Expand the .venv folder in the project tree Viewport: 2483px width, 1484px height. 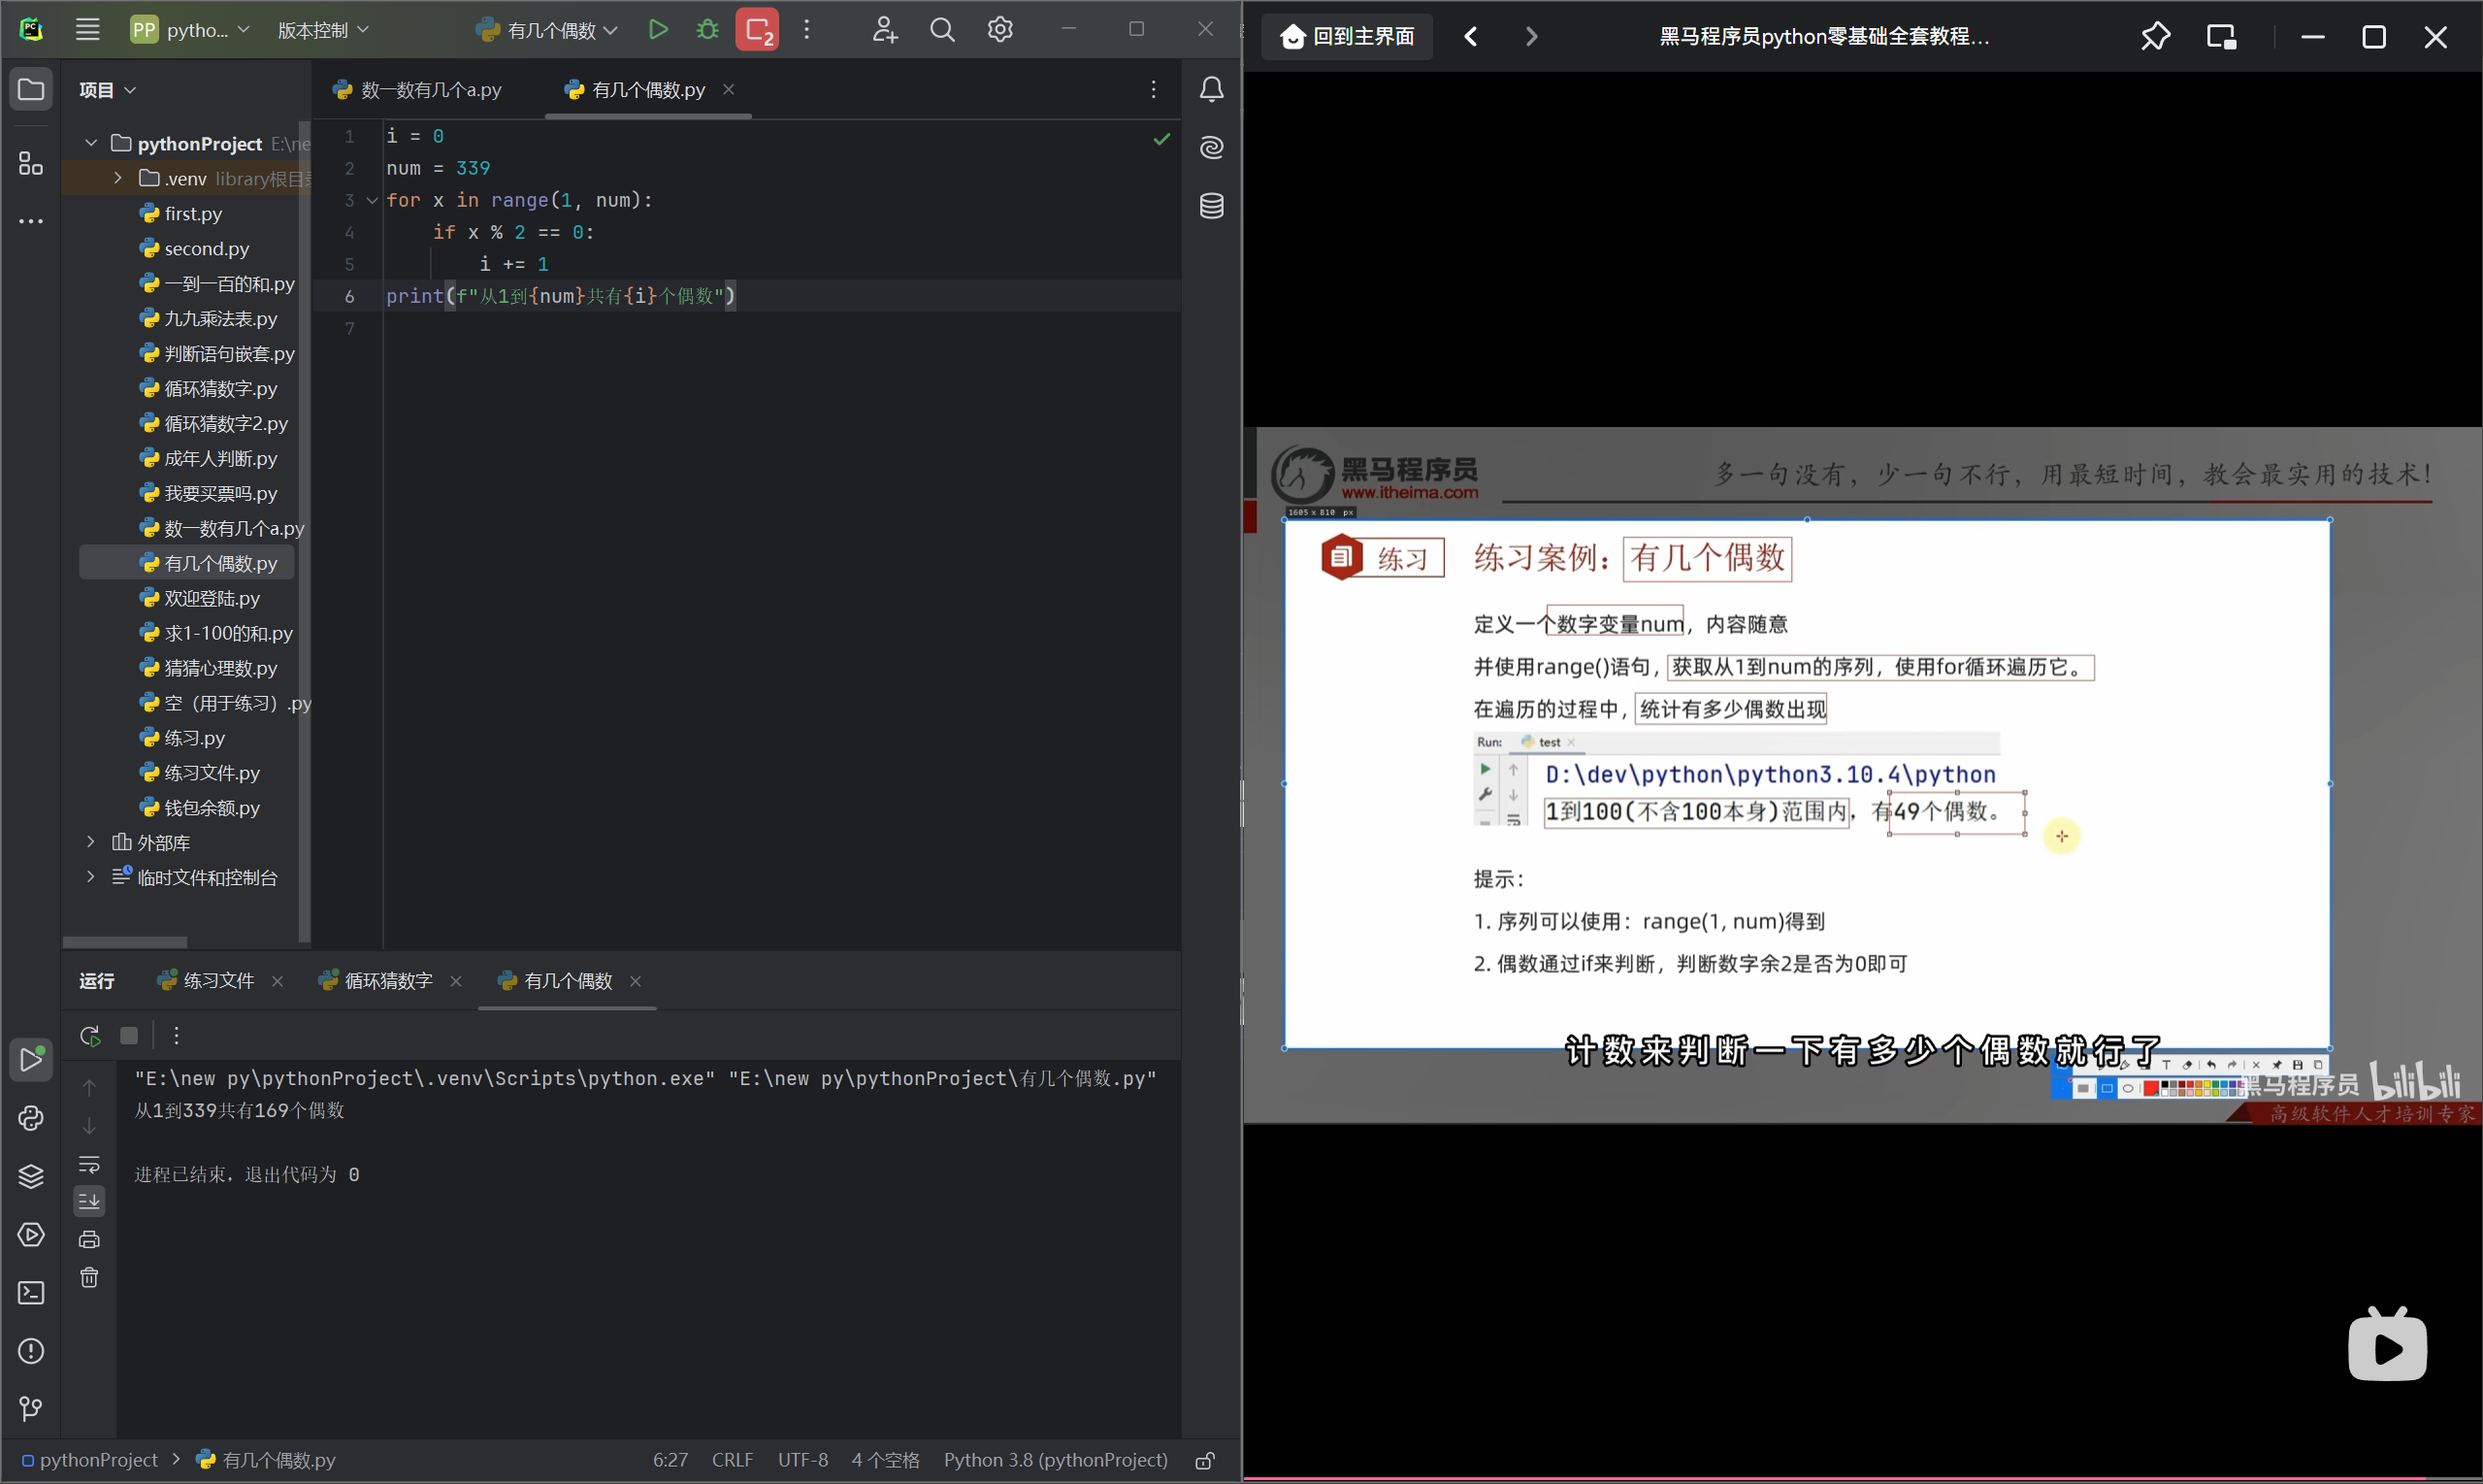coord(118,178)
